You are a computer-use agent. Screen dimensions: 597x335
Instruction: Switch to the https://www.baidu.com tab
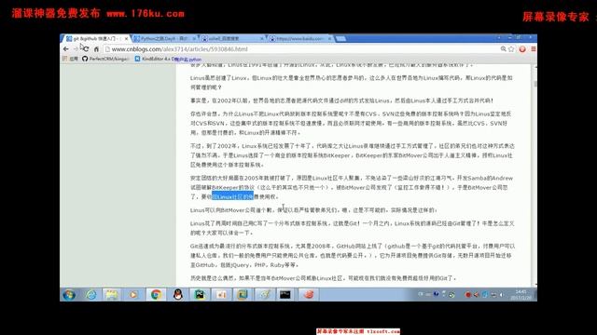tap(299, 39)
